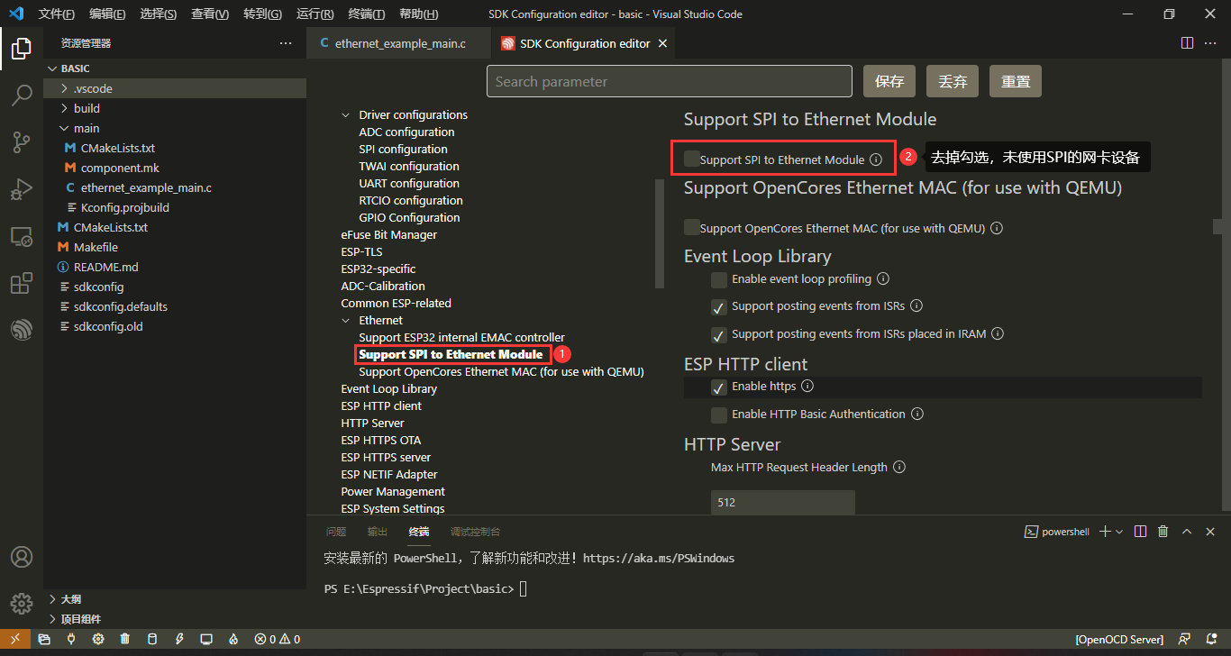Click the serial port plug icon in status bar
Image resolution: width=1231 pixels, height=656 pixels.
tap(71, 640)
